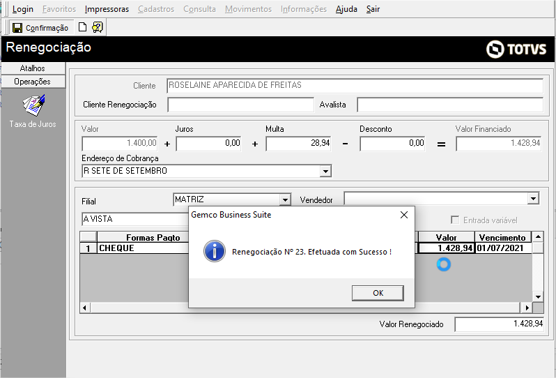
Task: Click the Cliente name field
Action: 355,86
